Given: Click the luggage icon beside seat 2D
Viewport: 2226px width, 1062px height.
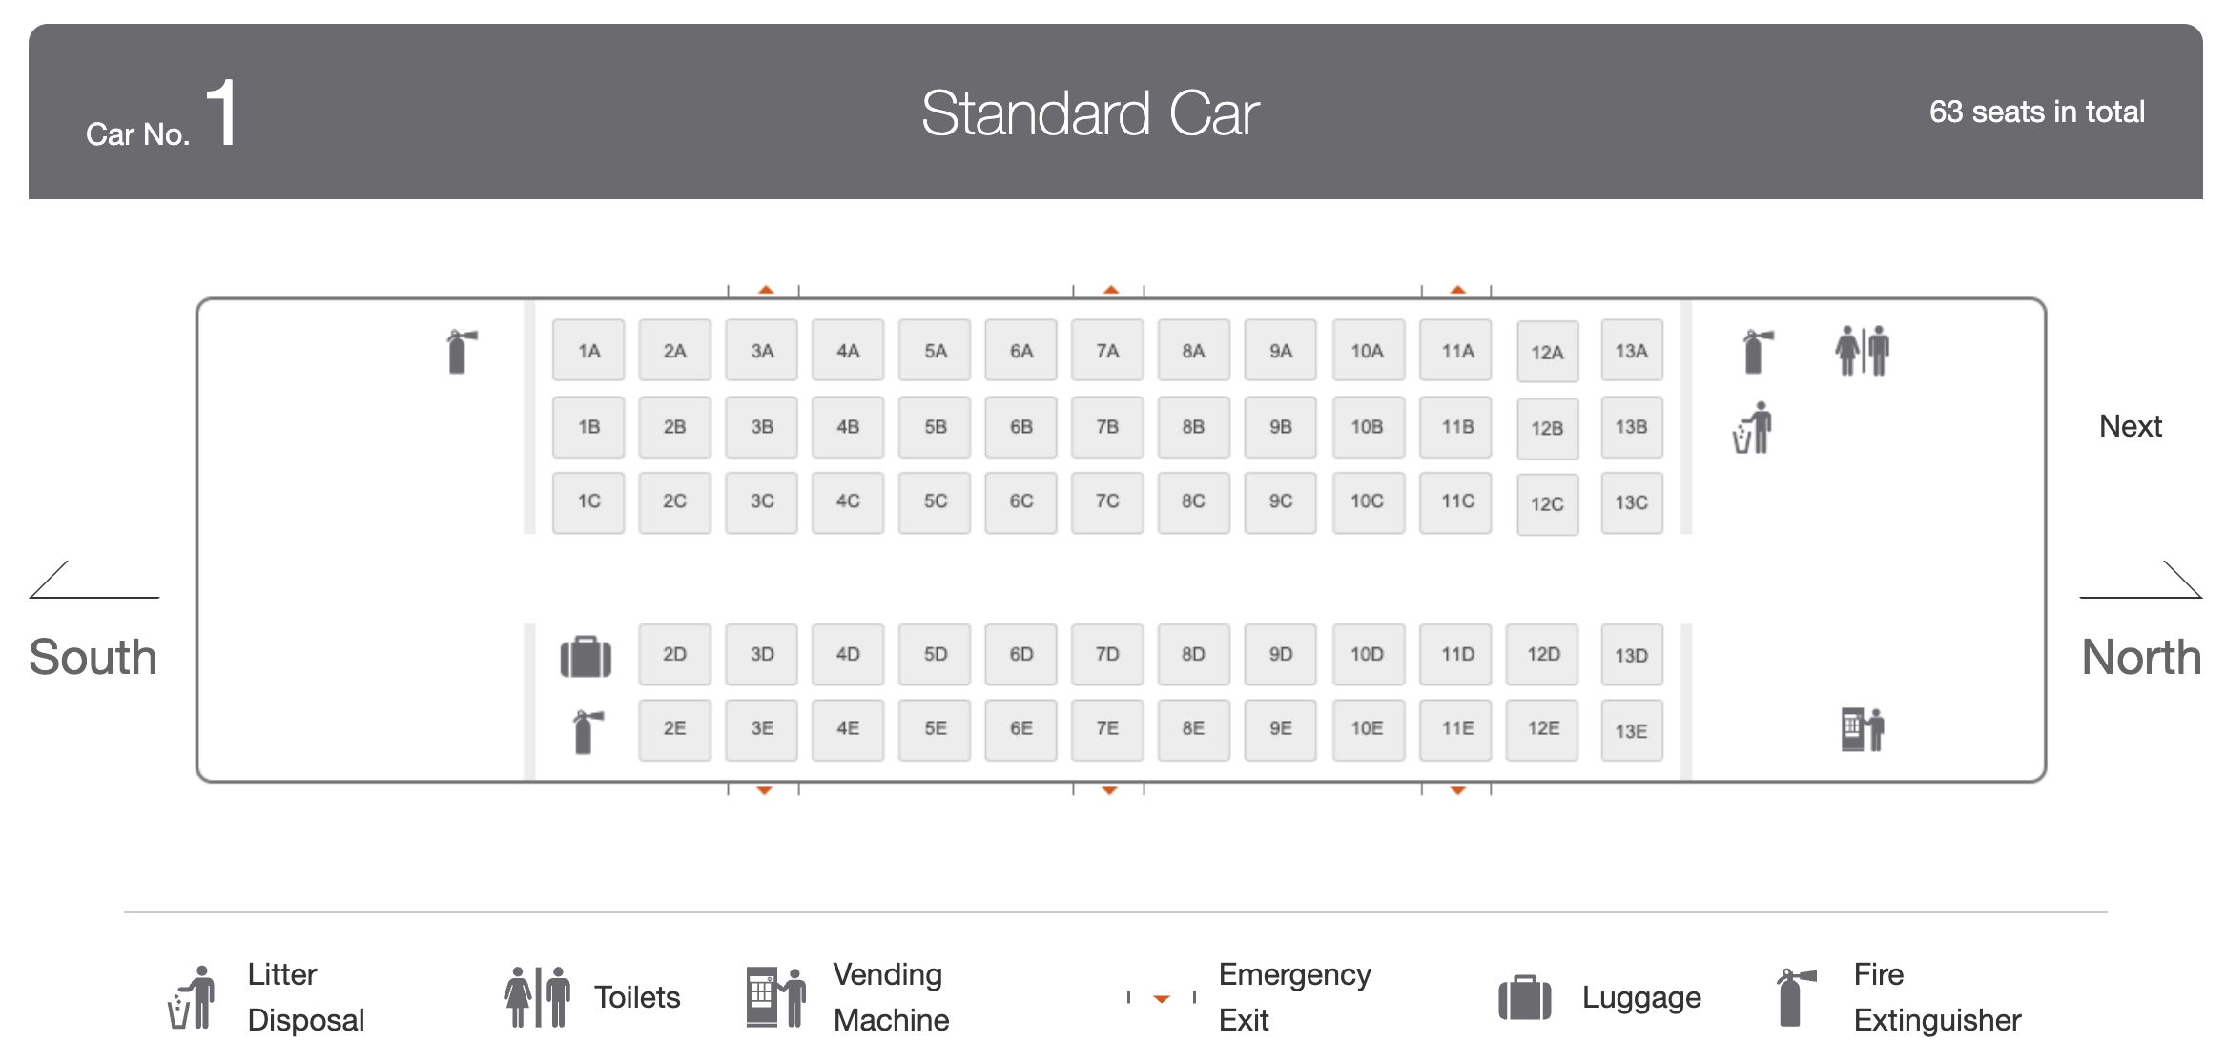Looking at the screenshot, I should point(586,657).
